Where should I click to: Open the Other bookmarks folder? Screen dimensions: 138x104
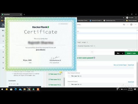pyautogui.click(x=131, y=21)
